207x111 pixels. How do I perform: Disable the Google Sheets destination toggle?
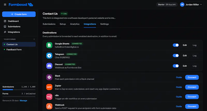click(x=176, y=45)
